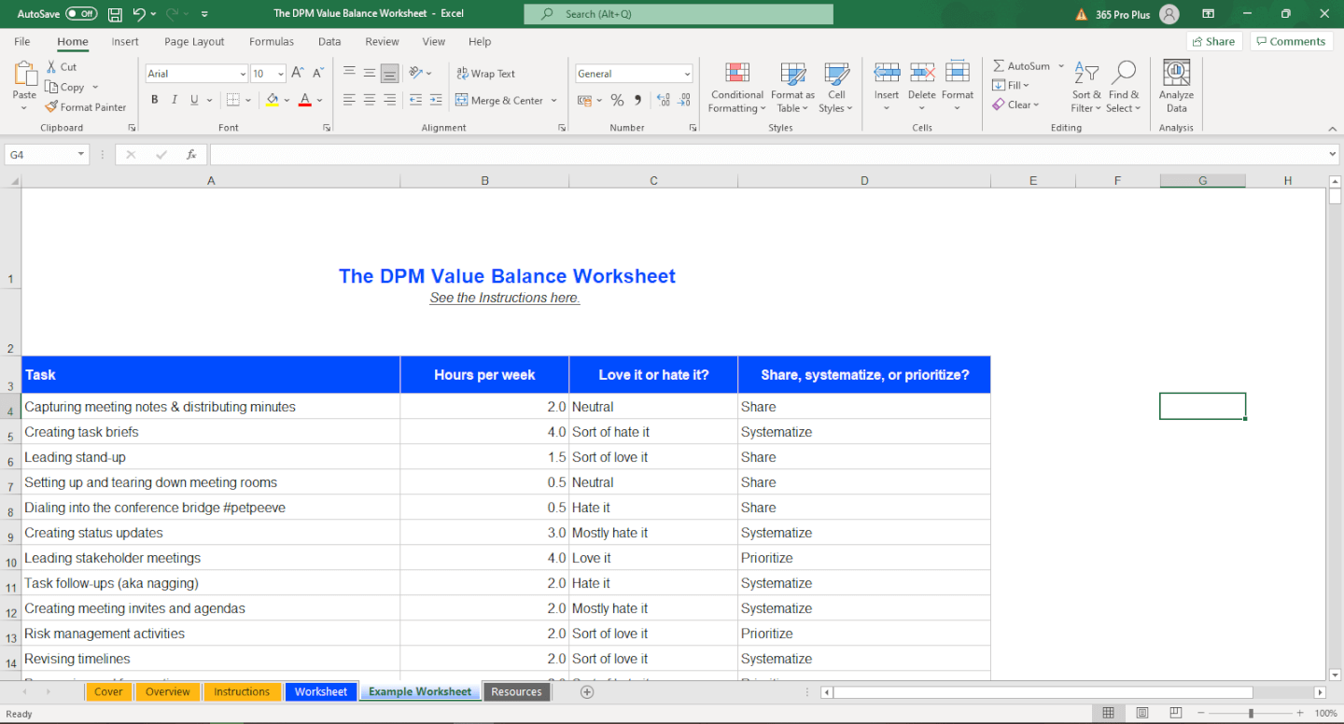Click Increase Decimal icon
This screenshot has width=1344, height=724.
(x=664, y=100)
